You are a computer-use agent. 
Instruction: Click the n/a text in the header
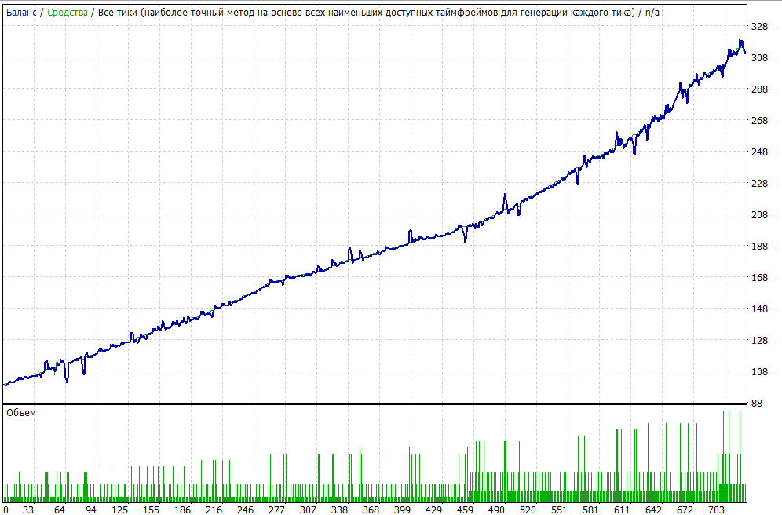(654, 12)
